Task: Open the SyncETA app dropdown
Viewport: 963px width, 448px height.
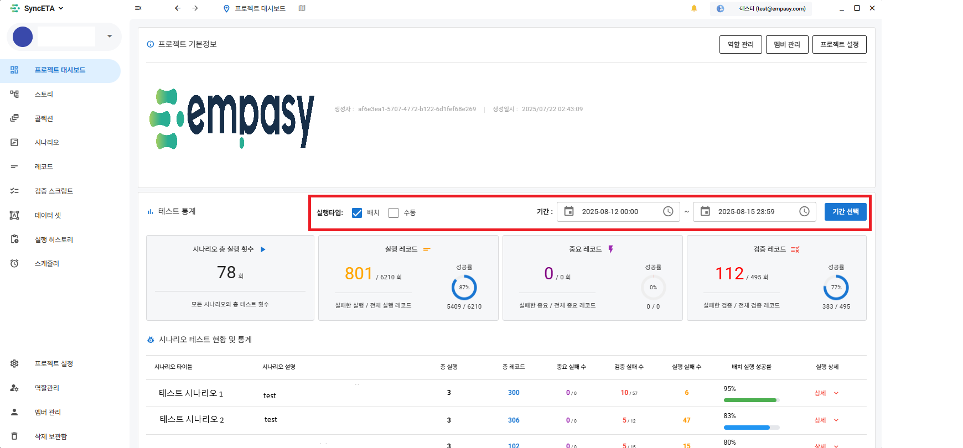Action: (38, 8)
